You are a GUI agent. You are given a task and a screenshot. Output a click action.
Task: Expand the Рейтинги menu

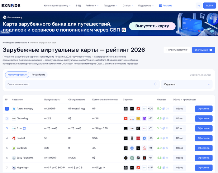coord(92,6)
